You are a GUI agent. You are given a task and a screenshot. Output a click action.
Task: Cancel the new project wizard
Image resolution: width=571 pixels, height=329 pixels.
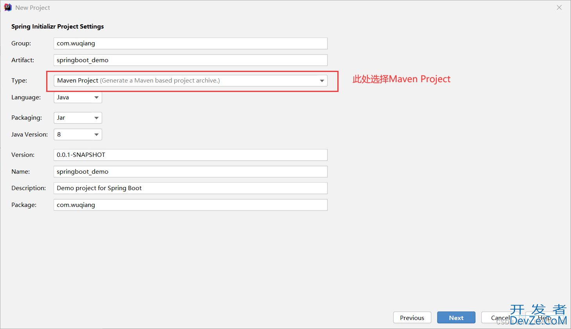pyautogui.click(x=500, y=318)
